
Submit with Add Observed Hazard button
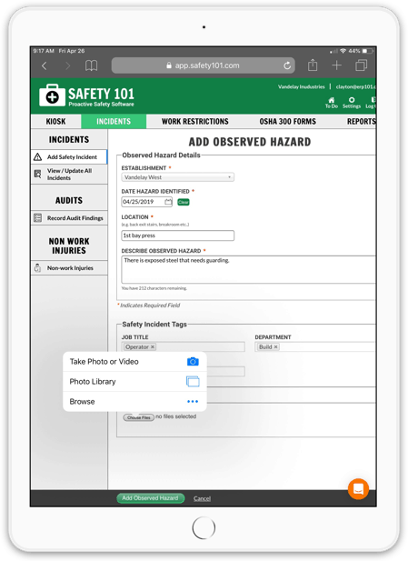point(151,498)
